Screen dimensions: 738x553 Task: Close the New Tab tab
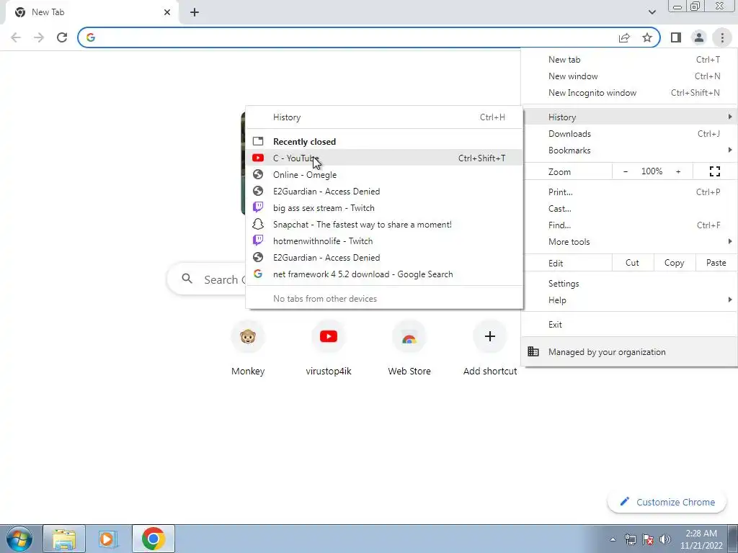pos(167,12)
